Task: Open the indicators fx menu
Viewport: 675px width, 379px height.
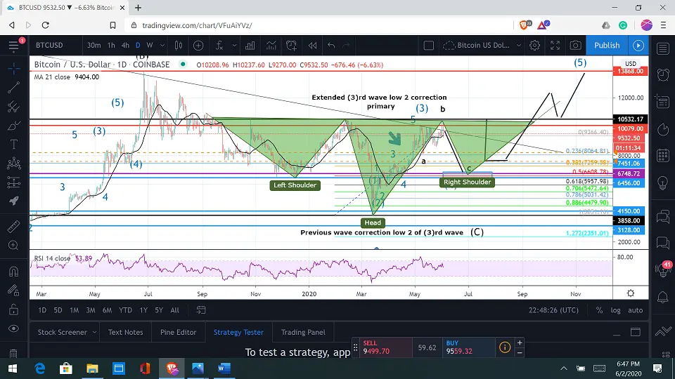Action: [219, 46]
